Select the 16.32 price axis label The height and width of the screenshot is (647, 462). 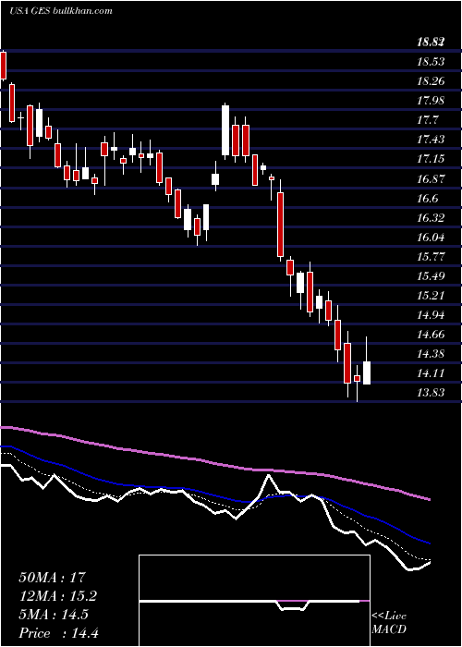432,217
